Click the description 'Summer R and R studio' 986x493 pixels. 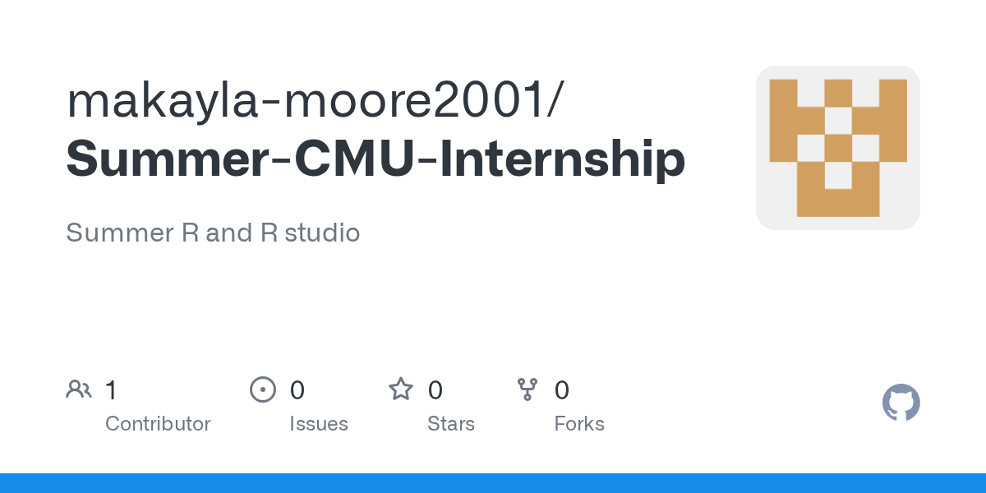[x=213, y=233]
